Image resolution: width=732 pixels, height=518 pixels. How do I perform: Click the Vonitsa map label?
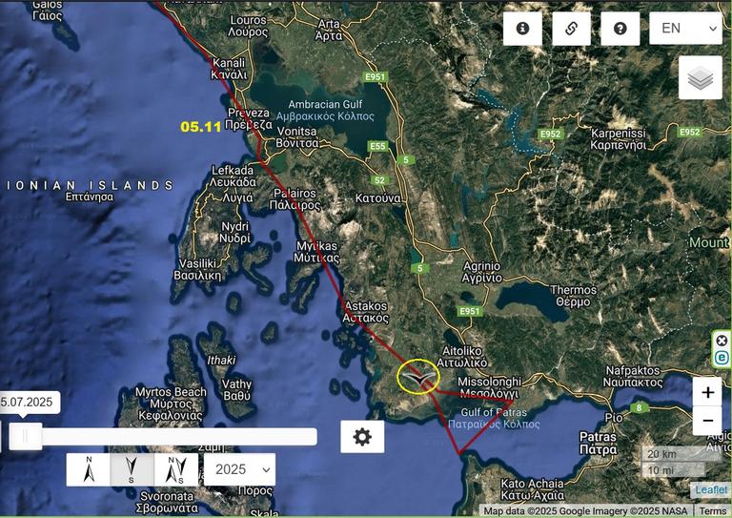point(297,137)
